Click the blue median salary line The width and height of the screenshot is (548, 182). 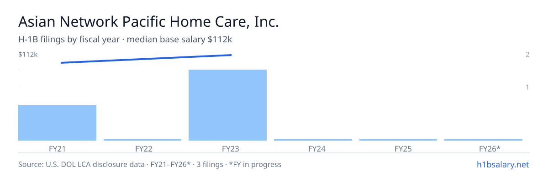(146, 59)
